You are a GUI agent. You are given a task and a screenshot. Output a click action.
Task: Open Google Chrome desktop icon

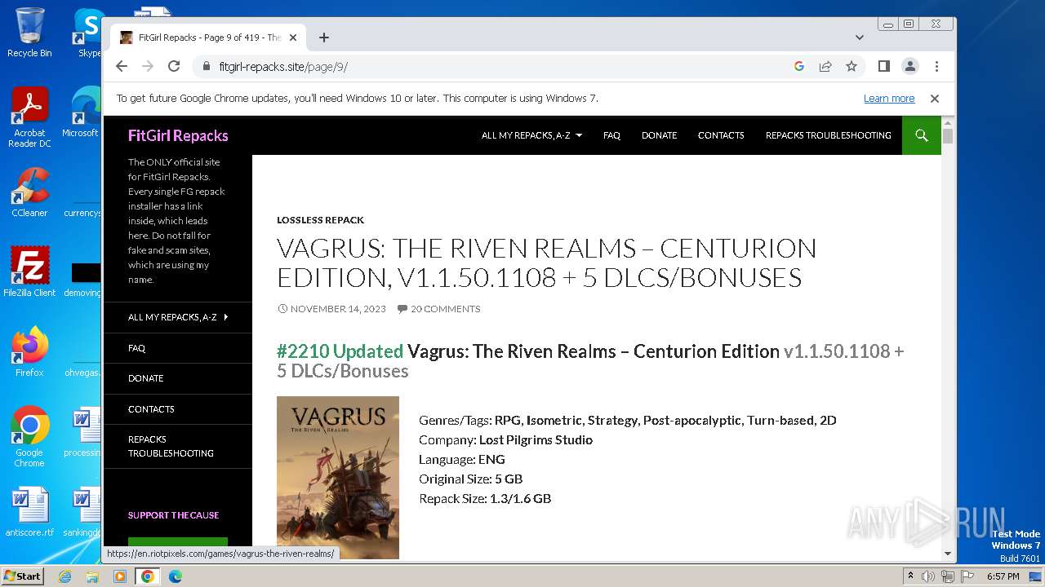click(x=29, y=437)
